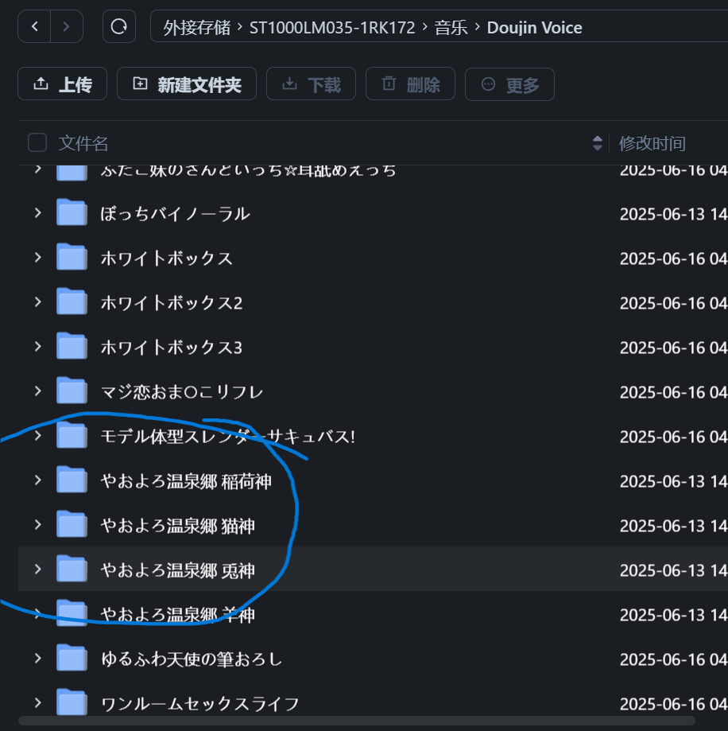Open the folder named ホワイトボックス3
This screenshot has height=731, width=728.
(172, 348)
